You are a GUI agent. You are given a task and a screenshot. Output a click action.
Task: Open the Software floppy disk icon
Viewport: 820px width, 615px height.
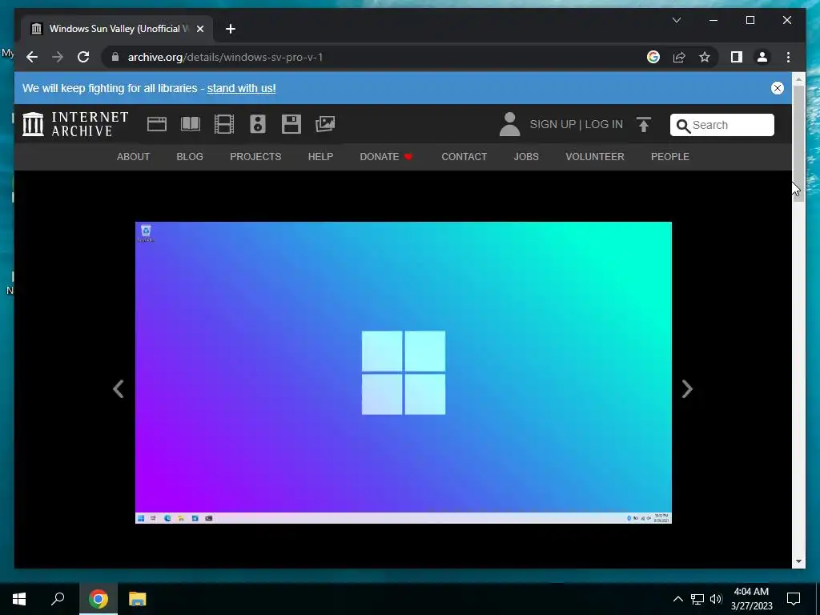[x=291, y=124]
